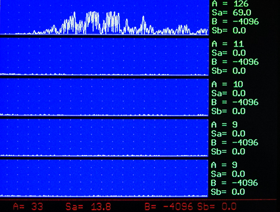
Task: Select the third channel's trace graph
Action: pyautogui.click(x=104, y=97)
